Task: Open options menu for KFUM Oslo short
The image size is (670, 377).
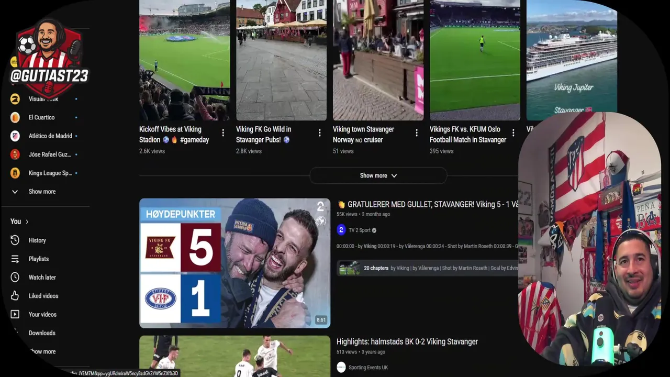Action: [x=513, y=133]
